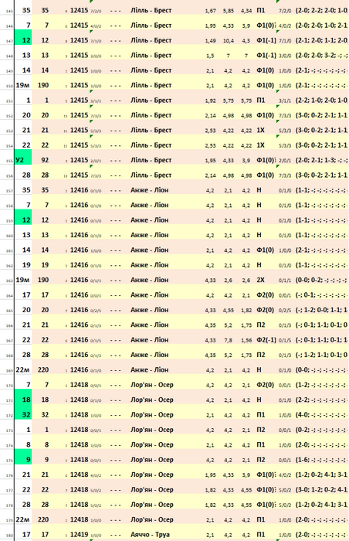Viewport: 349px width, 541px height.
Task: Select '12418' cell in row 170
Action: tap(79, 385)
